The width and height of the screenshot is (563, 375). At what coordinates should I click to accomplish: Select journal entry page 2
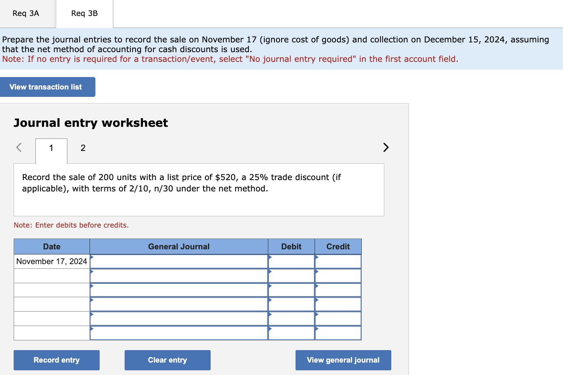click(83, 148)
